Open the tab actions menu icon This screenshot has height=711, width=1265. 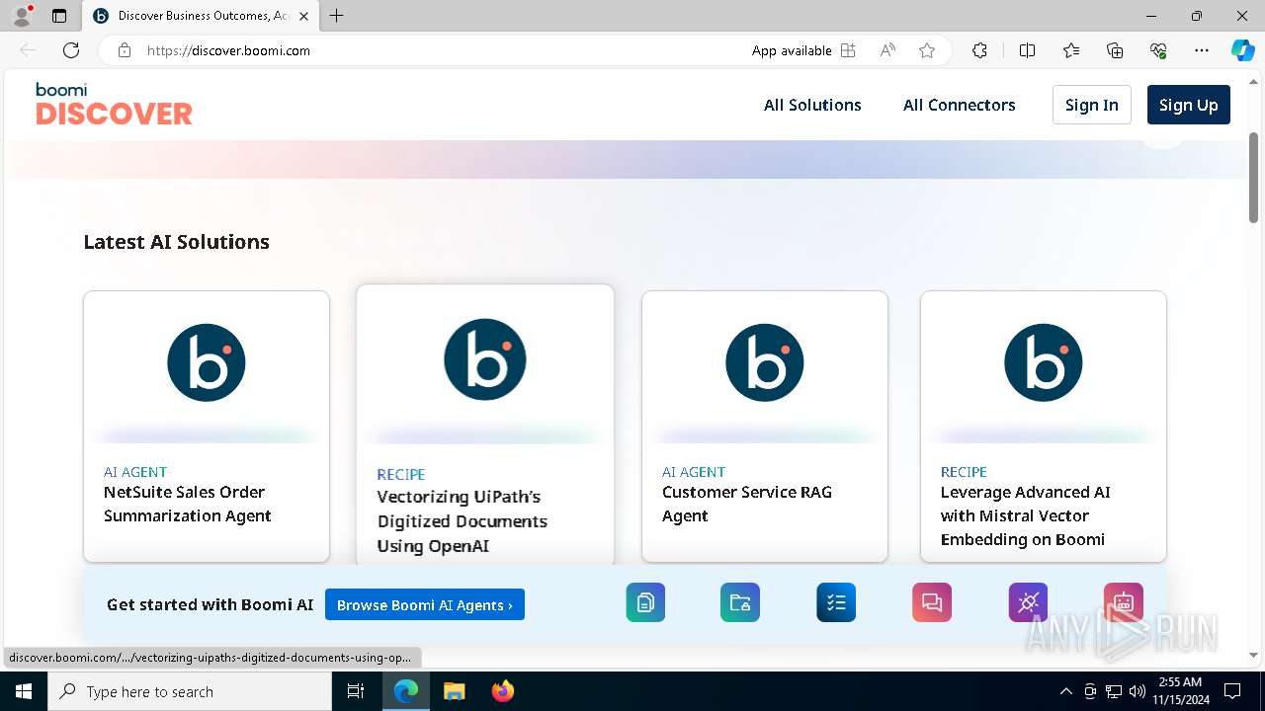(59, 16)
